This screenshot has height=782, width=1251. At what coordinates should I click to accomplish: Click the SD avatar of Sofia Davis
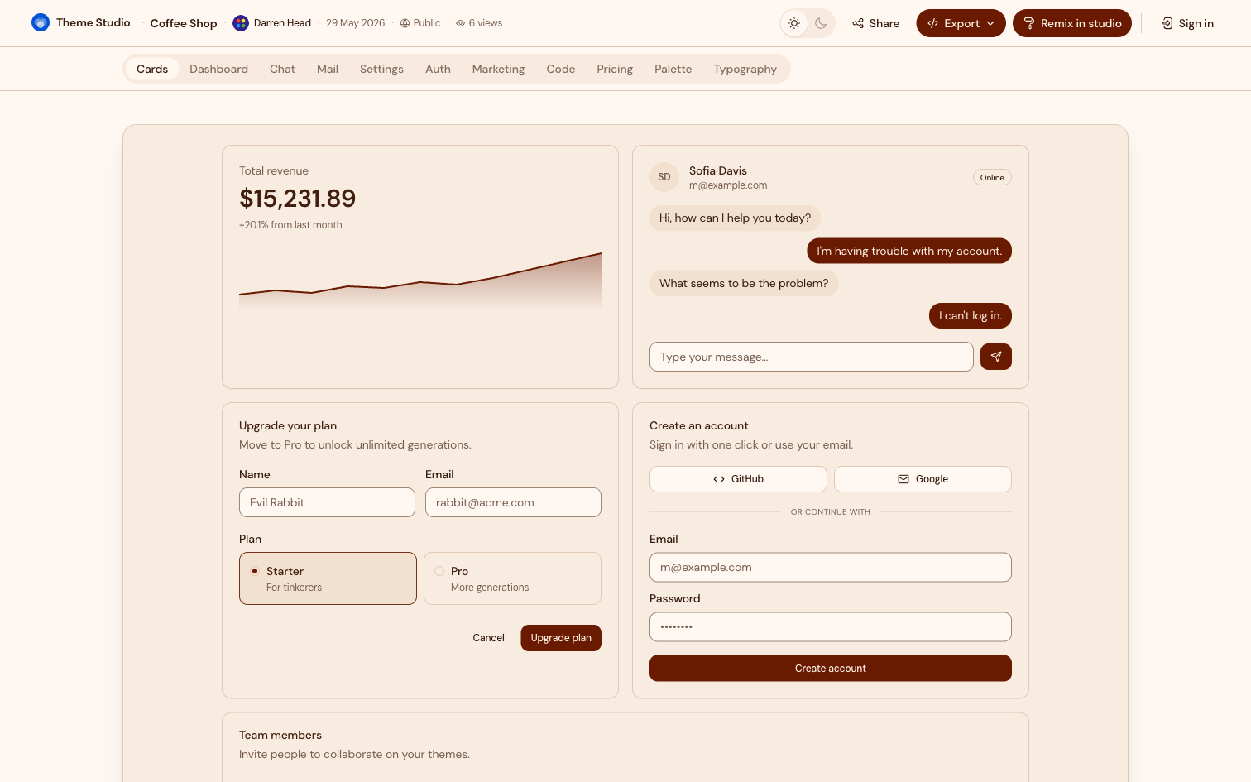(x=664, y=177)
